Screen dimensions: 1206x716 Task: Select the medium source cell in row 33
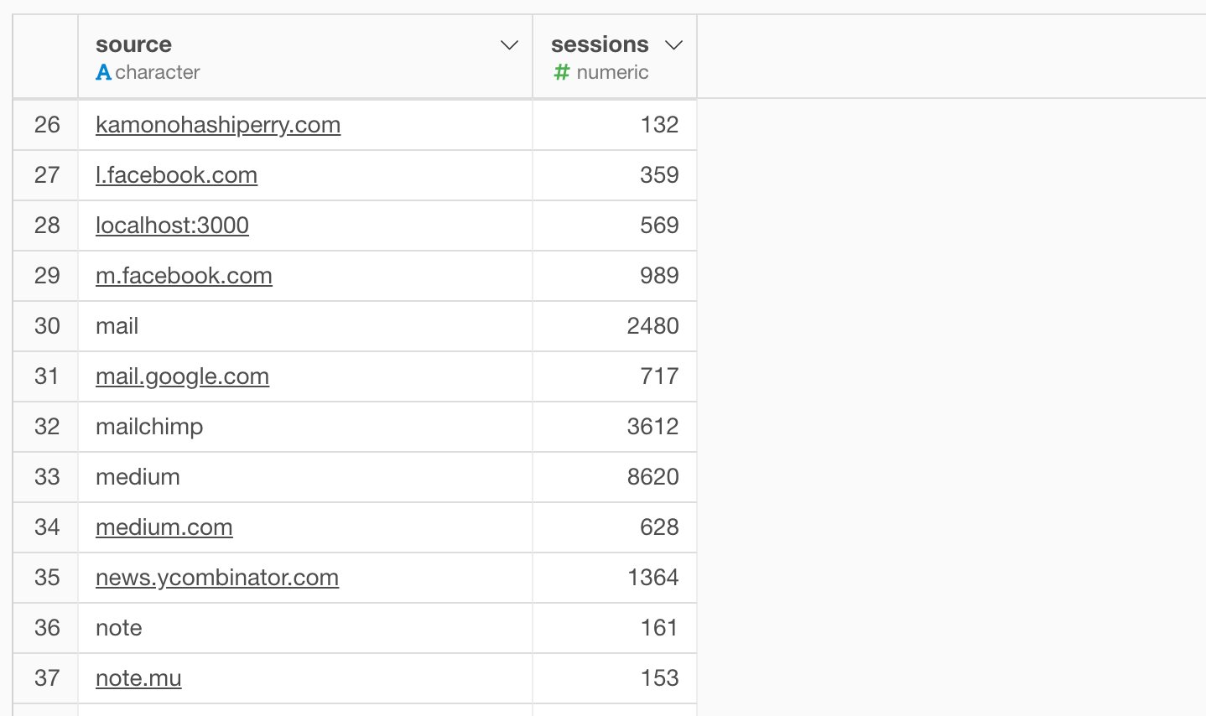pos(305,477)
